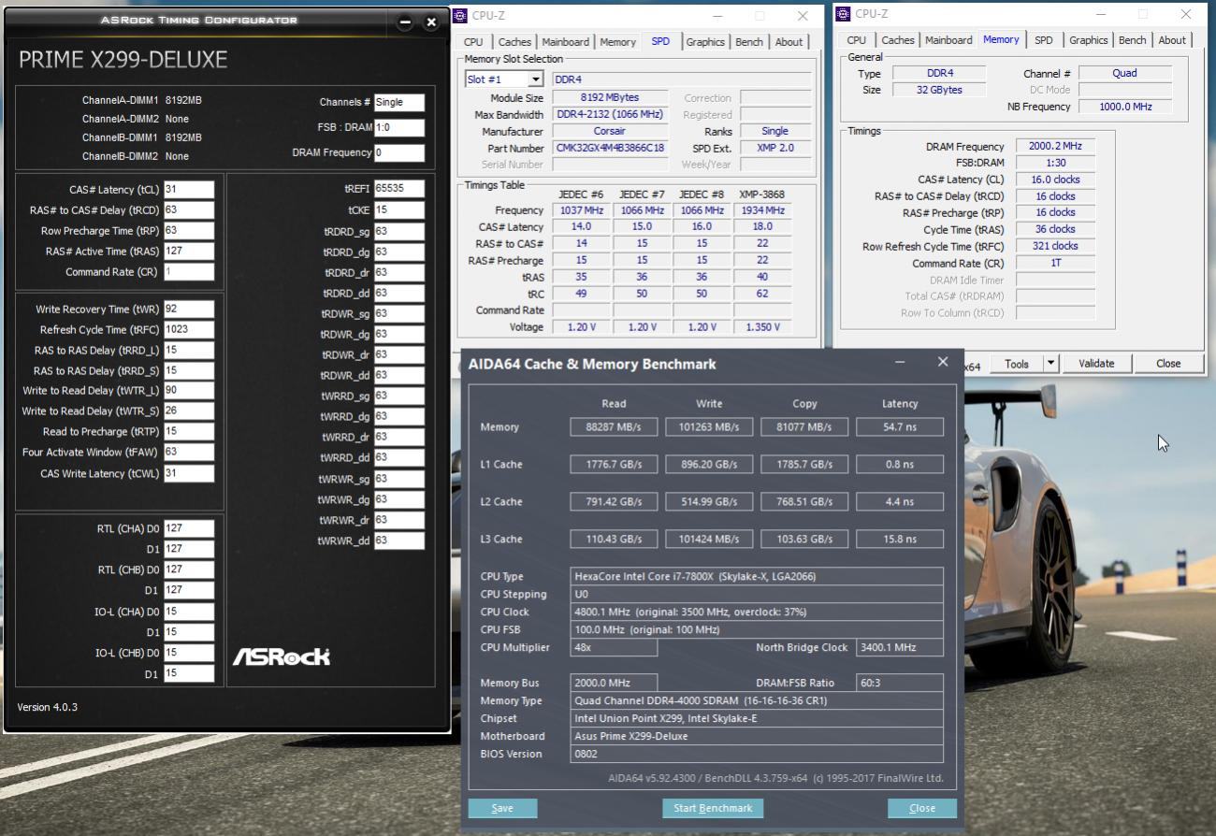
Task: Click the Validate button in CPU-Z
Action: coord(1096,364)
